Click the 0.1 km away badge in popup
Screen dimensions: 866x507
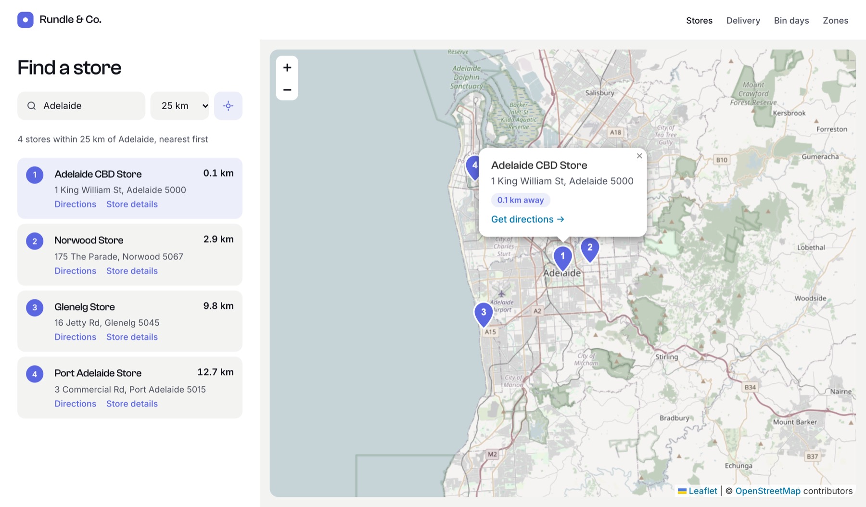pyautogui.click(x=521, y=200)
